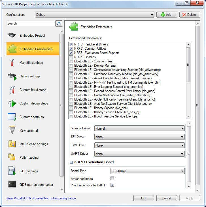Click the main page scroll up arrow
206x207 pixels.
tap(197, 23)
